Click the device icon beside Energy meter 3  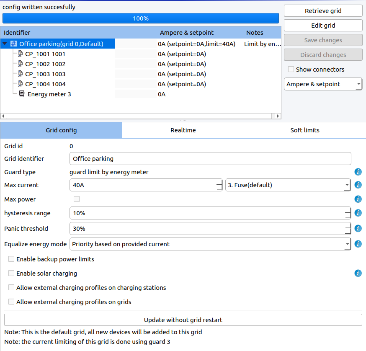click(x=21, y=94)
